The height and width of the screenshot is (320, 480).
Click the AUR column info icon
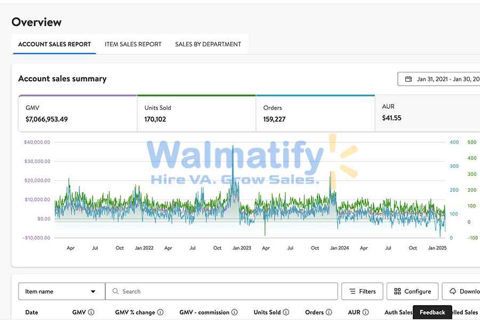[365, 312]
